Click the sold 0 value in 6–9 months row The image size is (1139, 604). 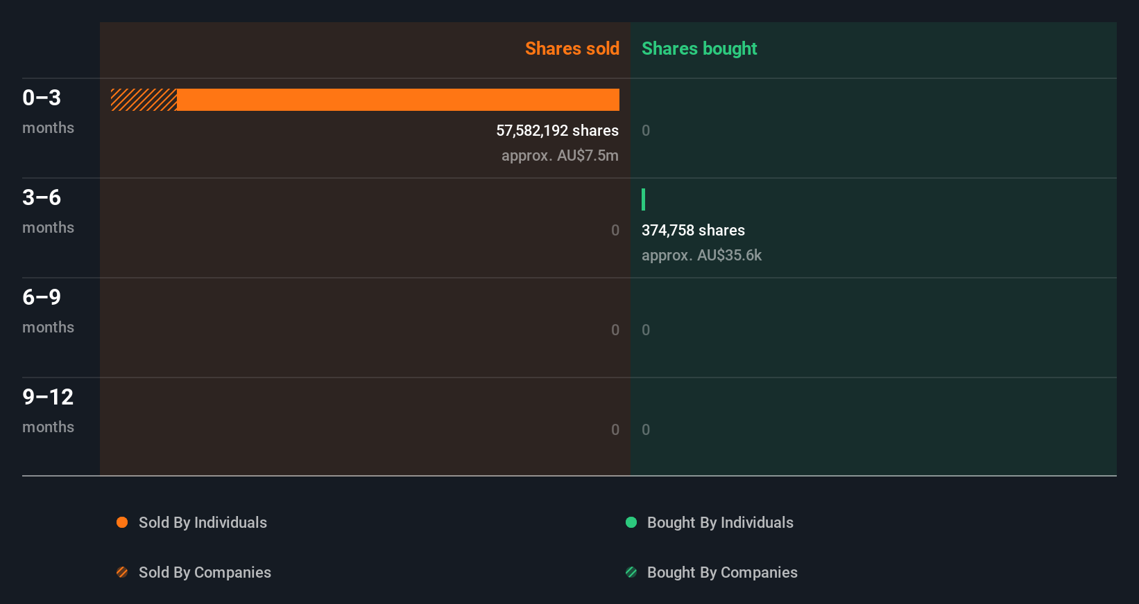point(615,330)
